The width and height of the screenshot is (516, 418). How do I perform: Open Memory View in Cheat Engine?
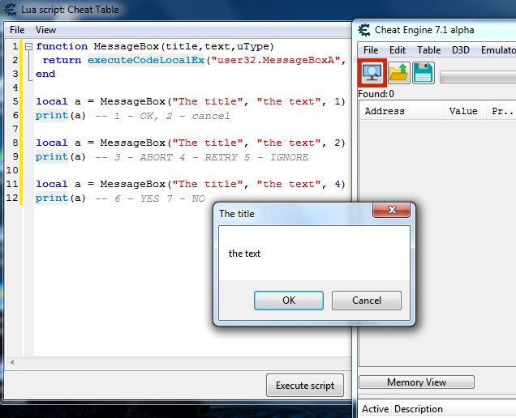click(x=416, y=382)
